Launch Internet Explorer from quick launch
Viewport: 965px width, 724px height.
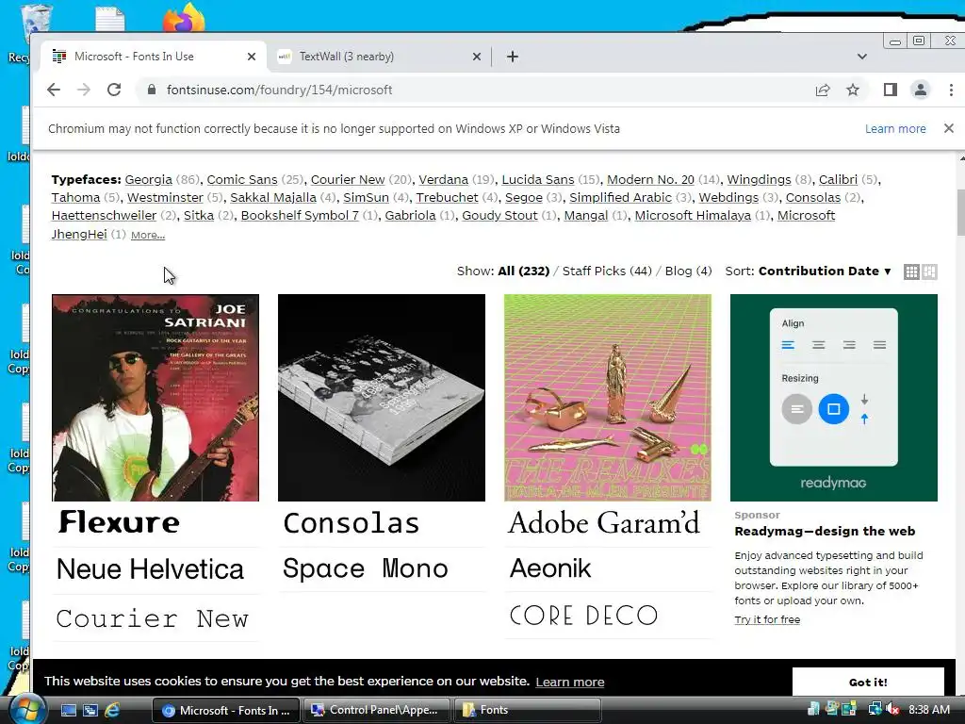[x=112, y=711]
